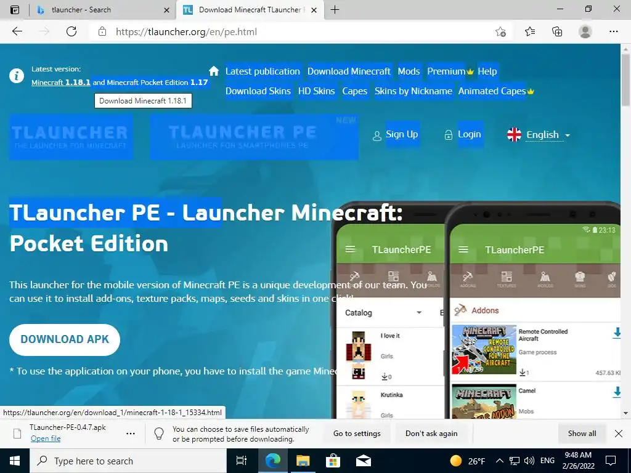Click the TLauncher PE logo banner

pyautogui.click(x=254, y=137)
